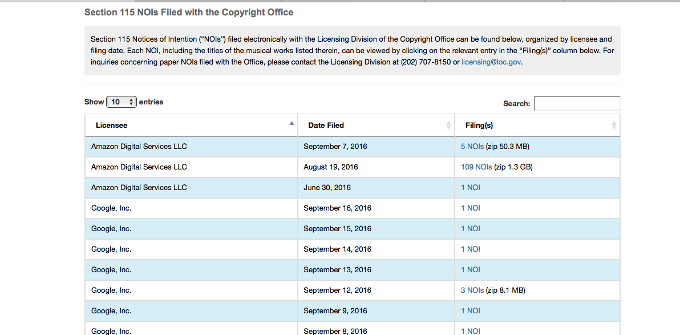Download the 3 NOIs zip from September 12
The image size is (680, 335).
pyautogui.click(x=472, y=290)
